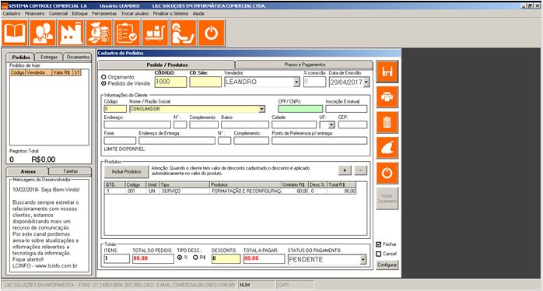Click the Ponto de Referencia input field

click(319, 141)
